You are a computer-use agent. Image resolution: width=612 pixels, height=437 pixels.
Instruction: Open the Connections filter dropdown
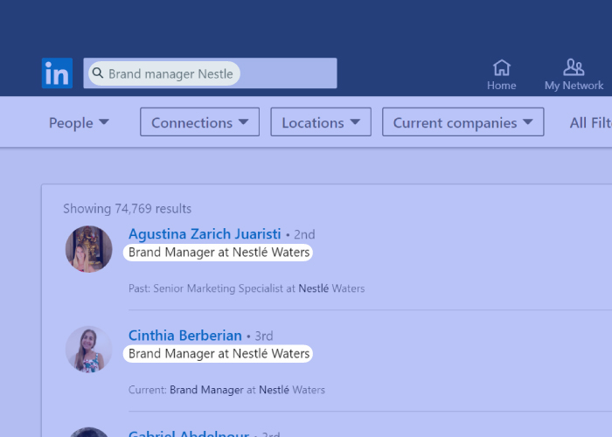(200, 122)
